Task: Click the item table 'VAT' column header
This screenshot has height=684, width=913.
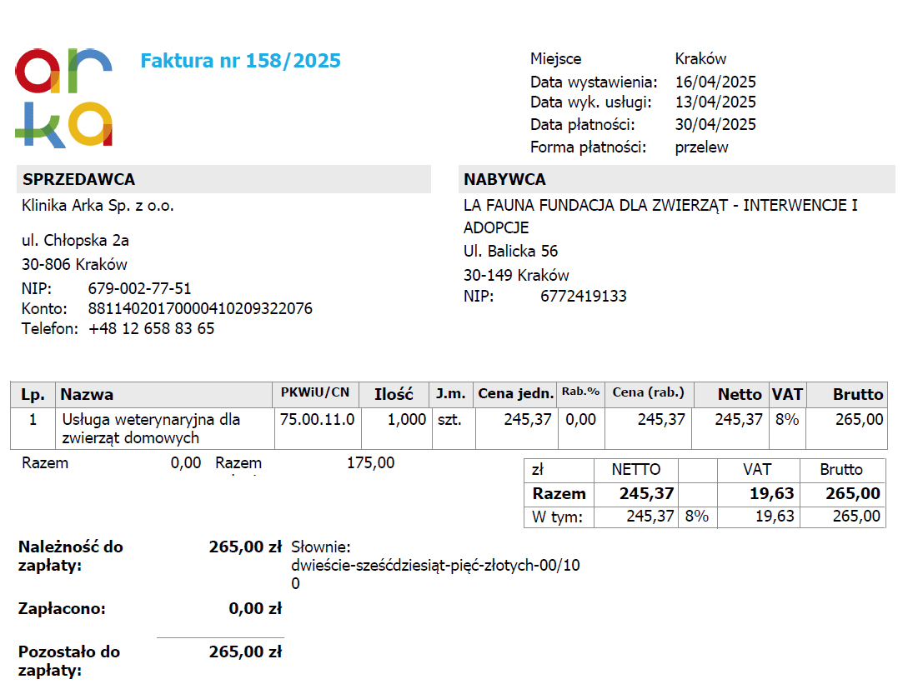Action: 787,394
